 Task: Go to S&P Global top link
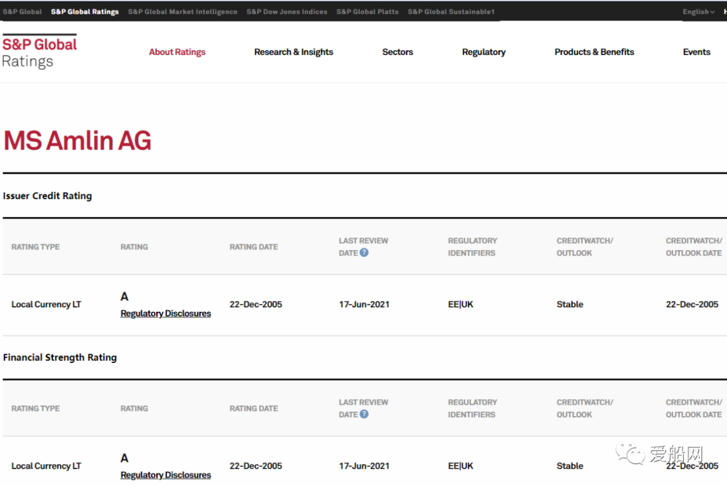[22, 11]
